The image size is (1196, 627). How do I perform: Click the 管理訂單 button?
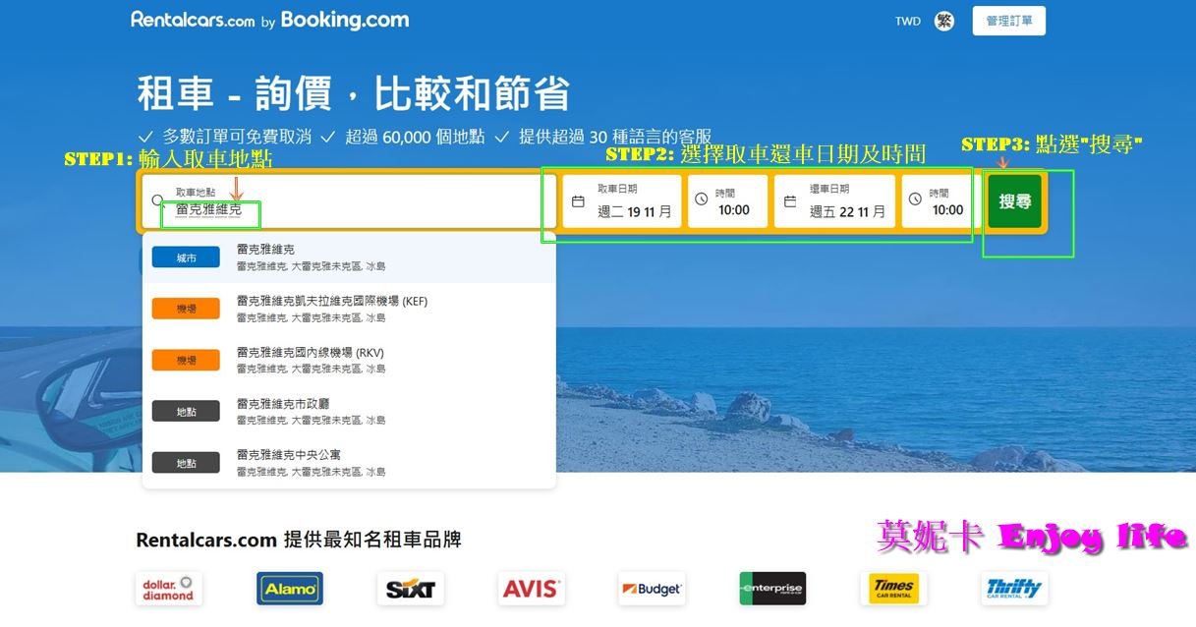(1008, 20)
